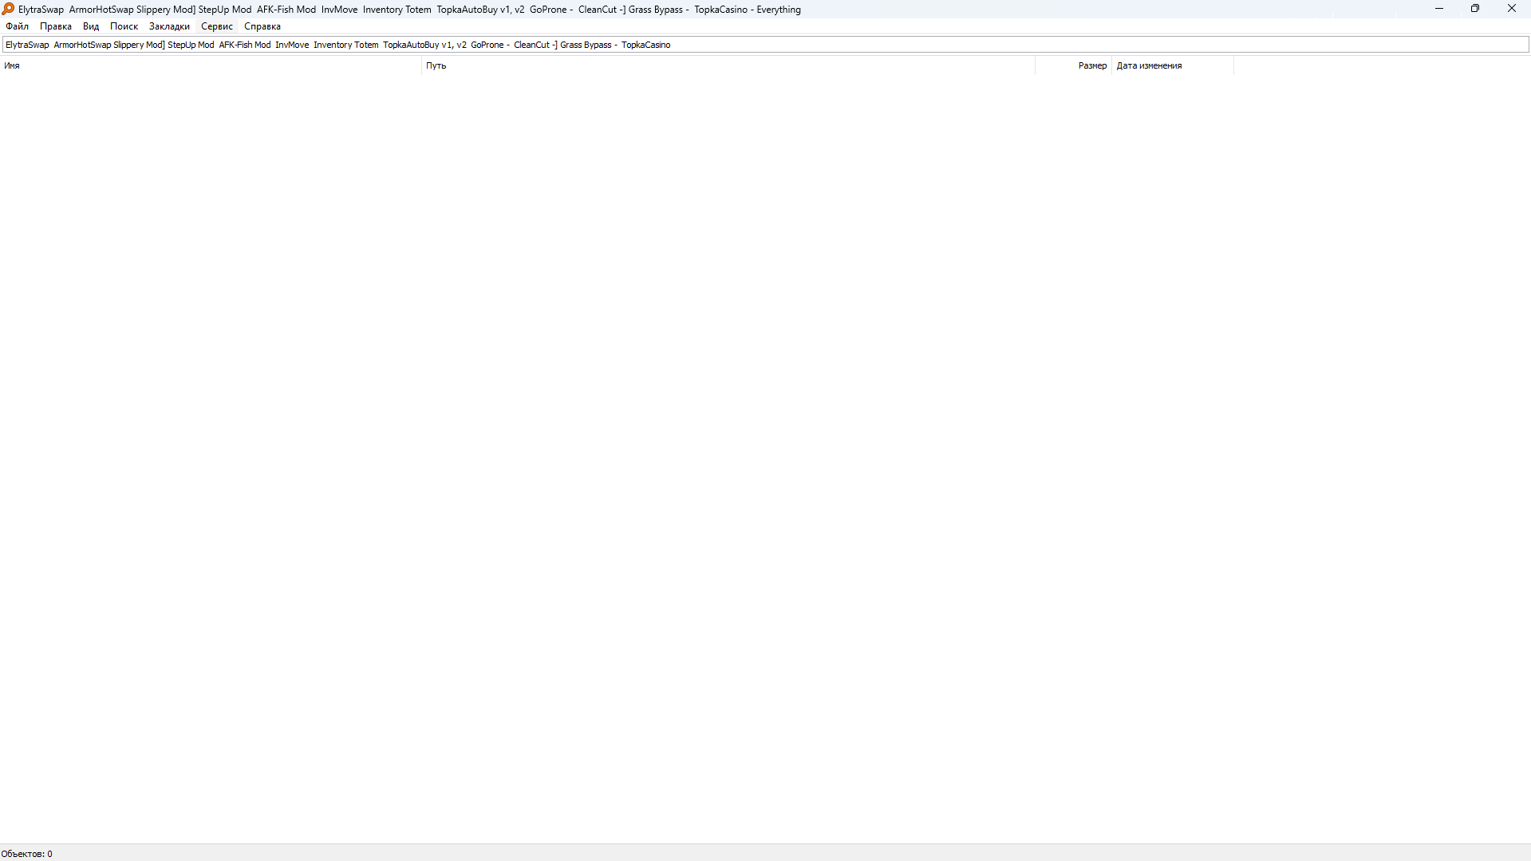Image resolution: width=1531 pixels, height=861 pixels.
Task: Open the Закладки menu
Action: coord(169,26)
